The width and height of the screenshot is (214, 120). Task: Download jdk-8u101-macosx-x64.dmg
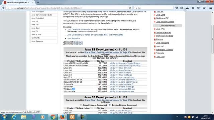[x=122, y=77]
